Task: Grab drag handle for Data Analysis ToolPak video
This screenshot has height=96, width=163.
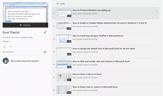Action: tap(54, 39)
